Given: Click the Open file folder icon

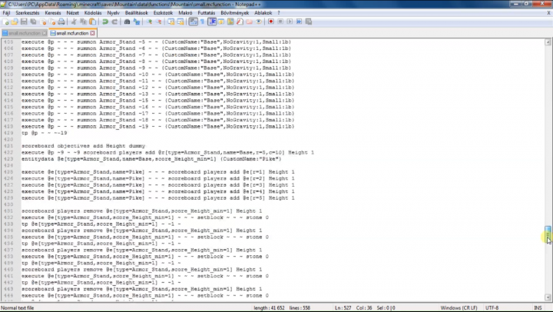Looking at the screenshot, I should pyautogui.click(x=14, y=22).
